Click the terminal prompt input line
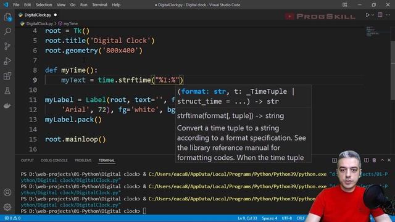 pos(144,211)
